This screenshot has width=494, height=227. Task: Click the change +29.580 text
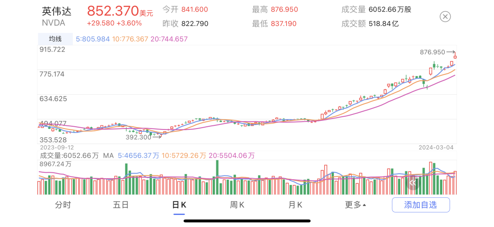point(101,23)
